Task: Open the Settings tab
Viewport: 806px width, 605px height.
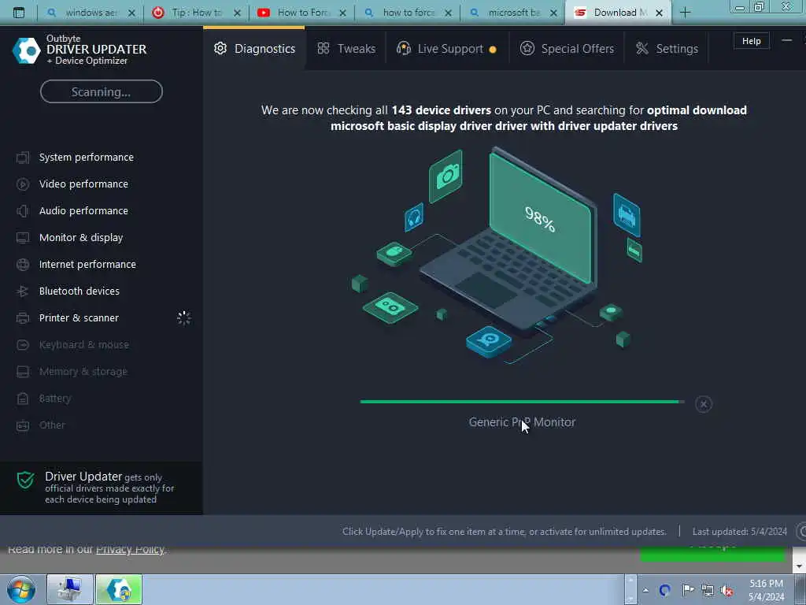Action: 667,48
